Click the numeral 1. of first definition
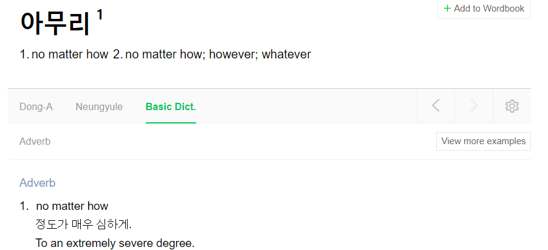548x250 pixels. tap(24, 206)
